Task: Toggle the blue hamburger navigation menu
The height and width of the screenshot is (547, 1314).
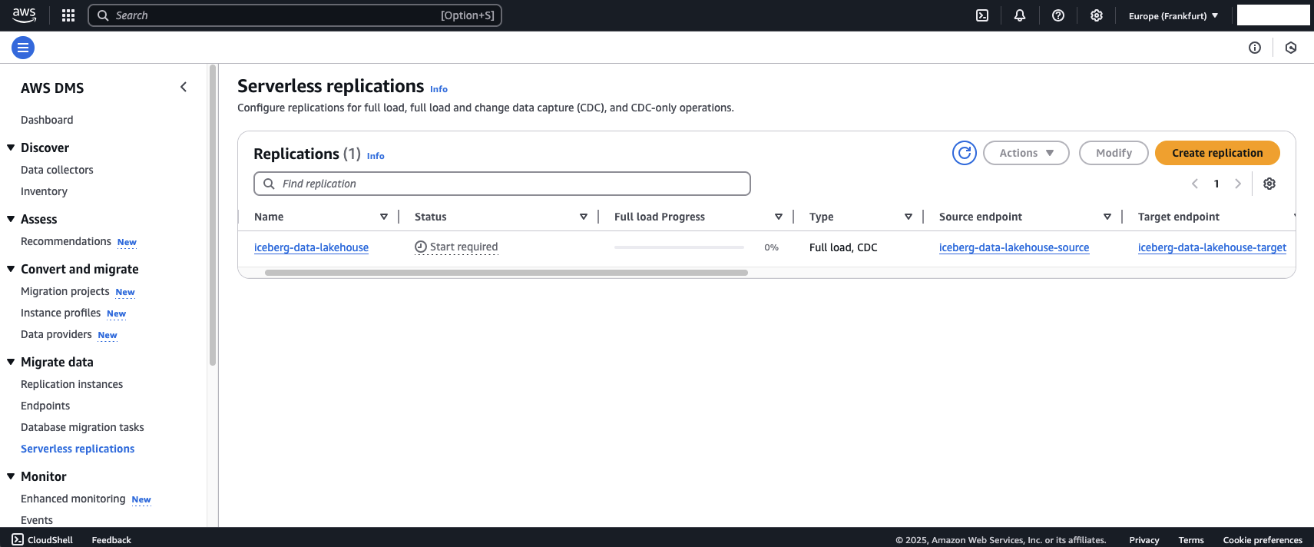Action: [23, 48]
